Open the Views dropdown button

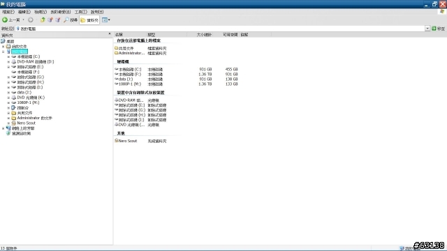[106, 20]
